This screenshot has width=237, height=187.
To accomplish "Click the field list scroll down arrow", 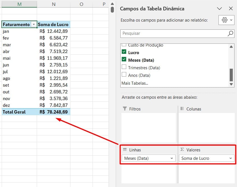I will pos(231,84).
